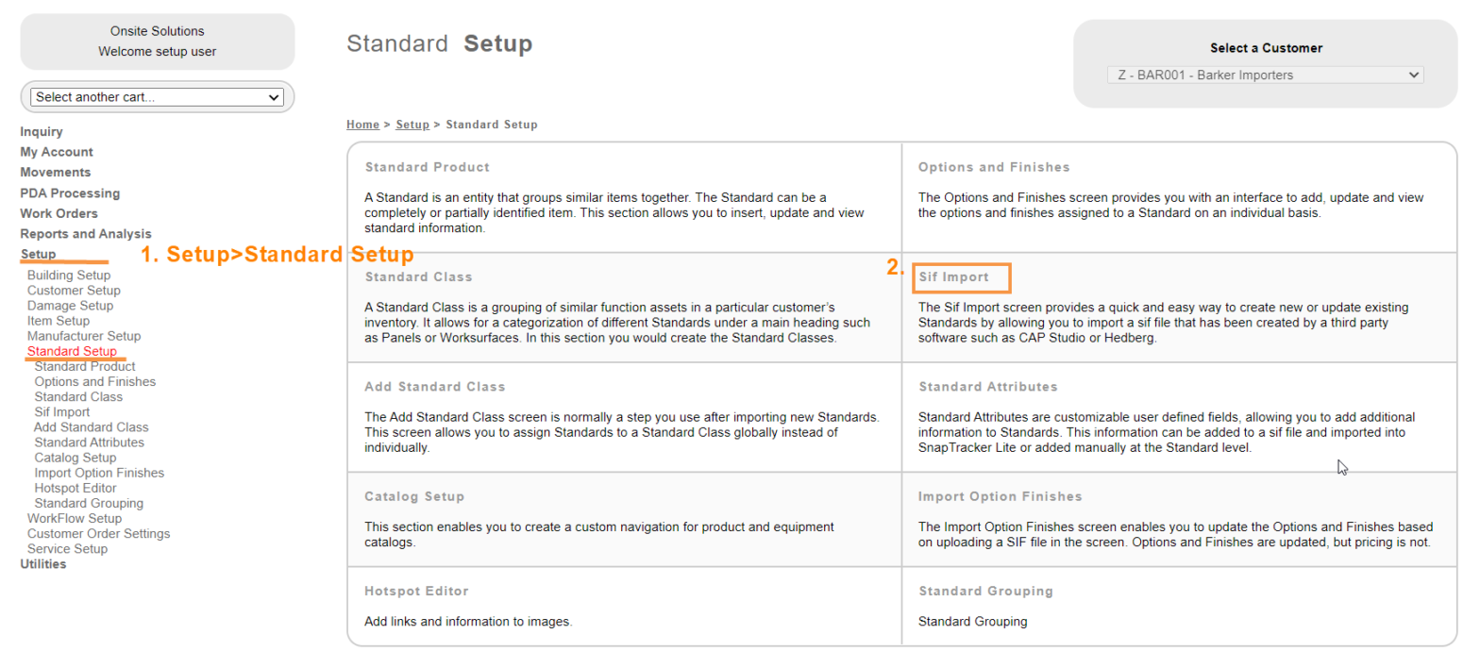1480x668 pixels.
Task: Open Sif Import sidebar sub-item
Action: (x=62, y=411)
